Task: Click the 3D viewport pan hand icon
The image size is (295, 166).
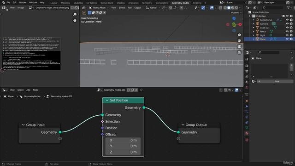Action: 239,41
